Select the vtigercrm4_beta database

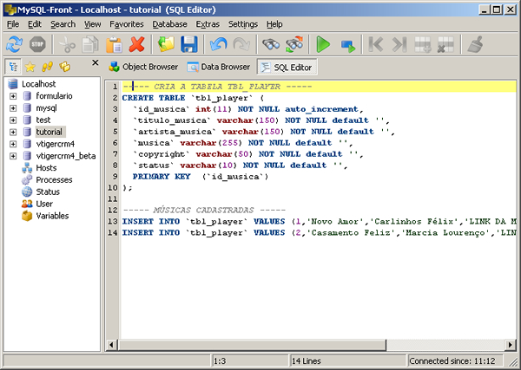point(66,156)
